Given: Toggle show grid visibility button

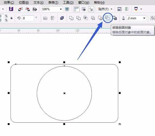Looking at the screenshot, I should [x=84, y=9].
